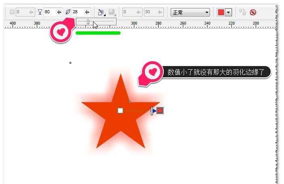Viewport: 284px width, 184px height.
Task: Open the opacity value slider button
Action: (59, 12)
